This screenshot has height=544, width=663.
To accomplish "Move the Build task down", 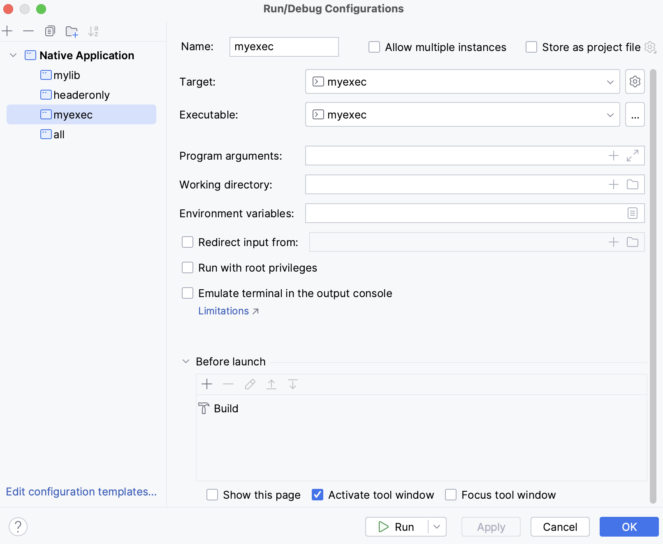I will click(293, 384).
